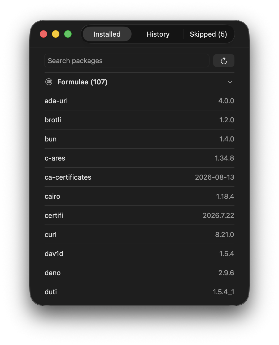Screen dimensions: 279x345
Task: Click version 1.5.4_1 value
Action: click(224, 292)
